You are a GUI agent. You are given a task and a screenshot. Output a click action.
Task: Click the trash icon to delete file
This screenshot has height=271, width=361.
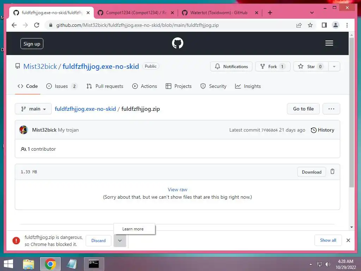point(332,172)
